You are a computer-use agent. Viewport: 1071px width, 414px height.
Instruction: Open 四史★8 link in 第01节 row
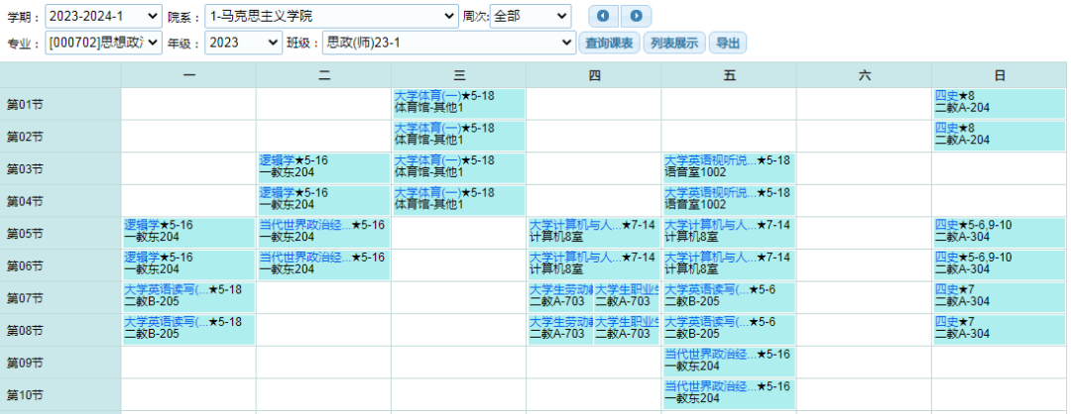point(947,95)
